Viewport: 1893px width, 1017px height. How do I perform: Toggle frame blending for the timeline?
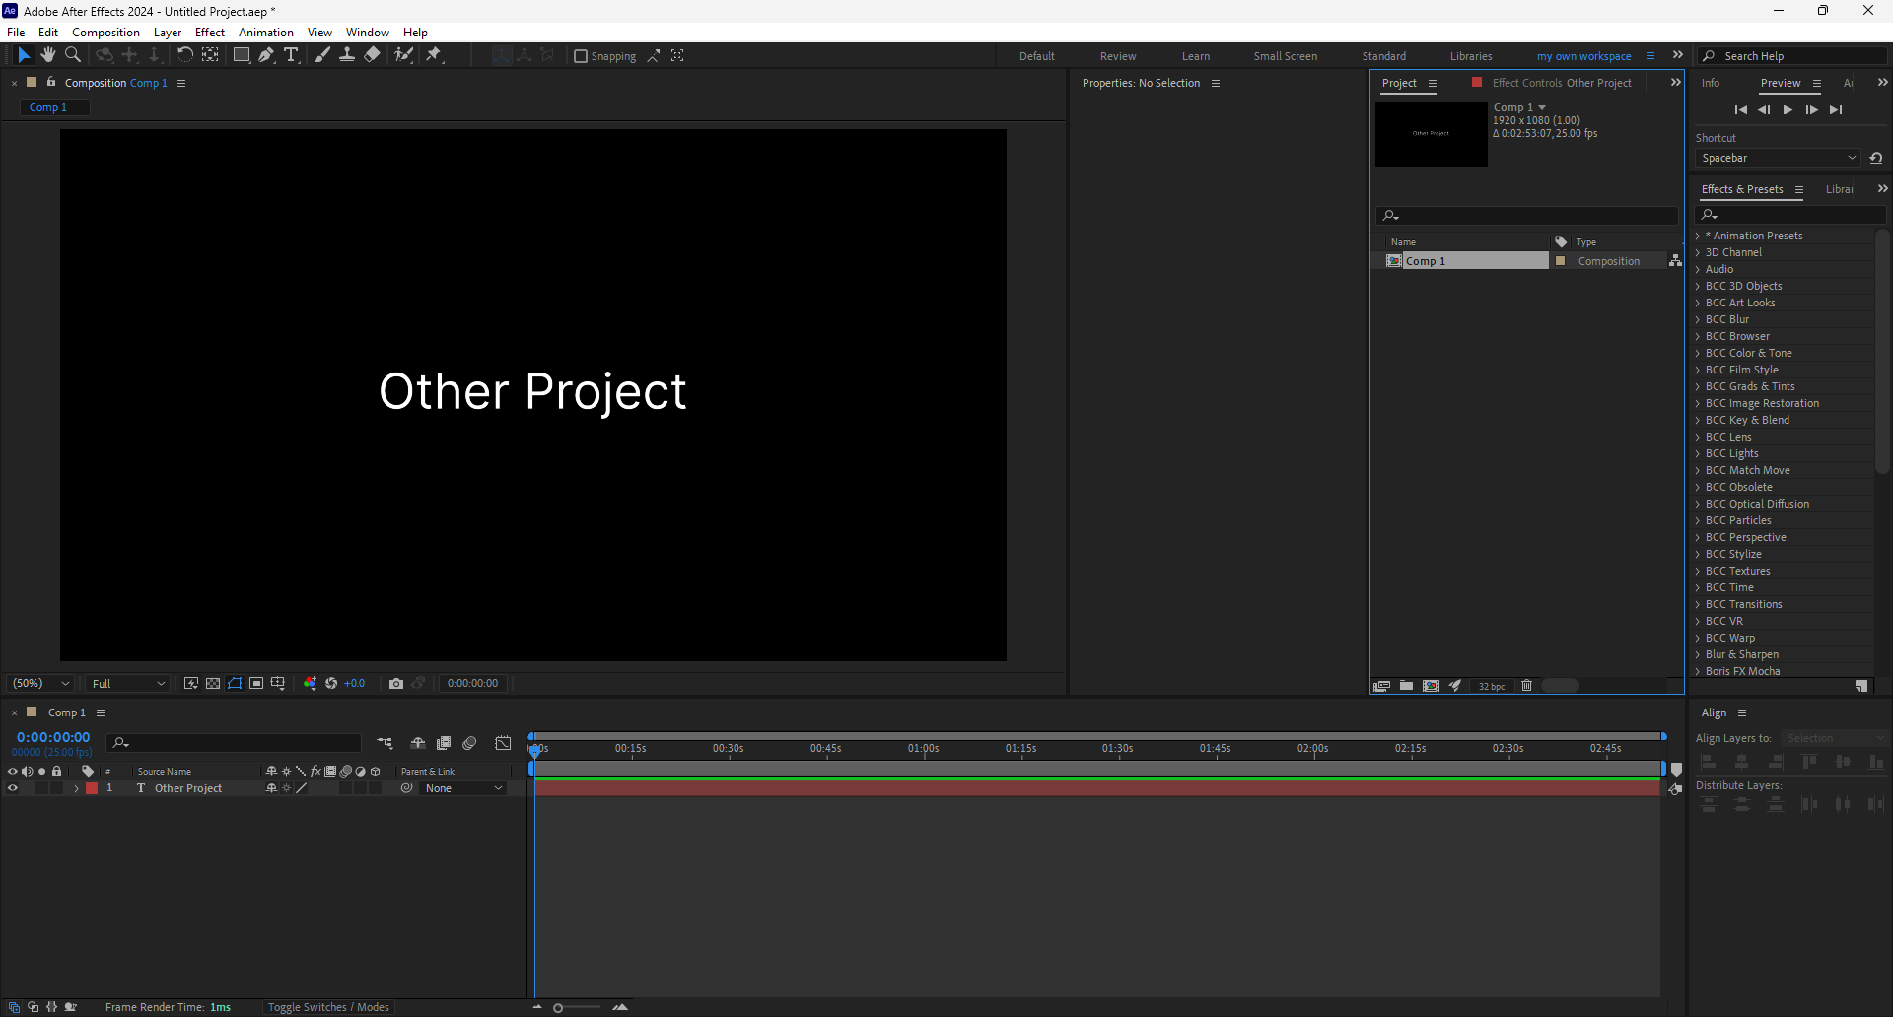point(444,743)
